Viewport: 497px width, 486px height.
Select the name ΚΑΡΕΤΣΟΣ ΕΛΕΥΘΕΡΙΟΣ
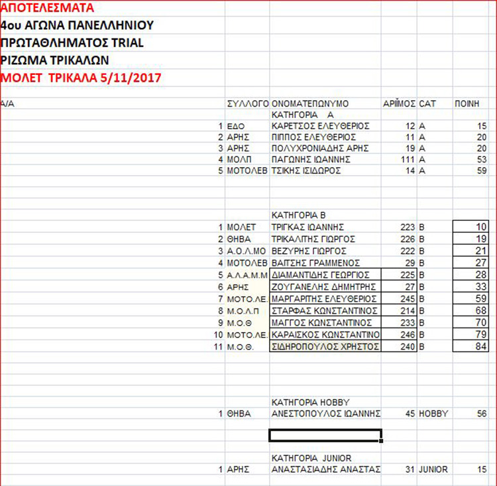pos(321,126)
